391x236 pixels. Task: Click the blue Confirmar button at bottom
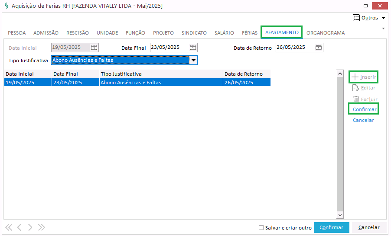(332, 227)
